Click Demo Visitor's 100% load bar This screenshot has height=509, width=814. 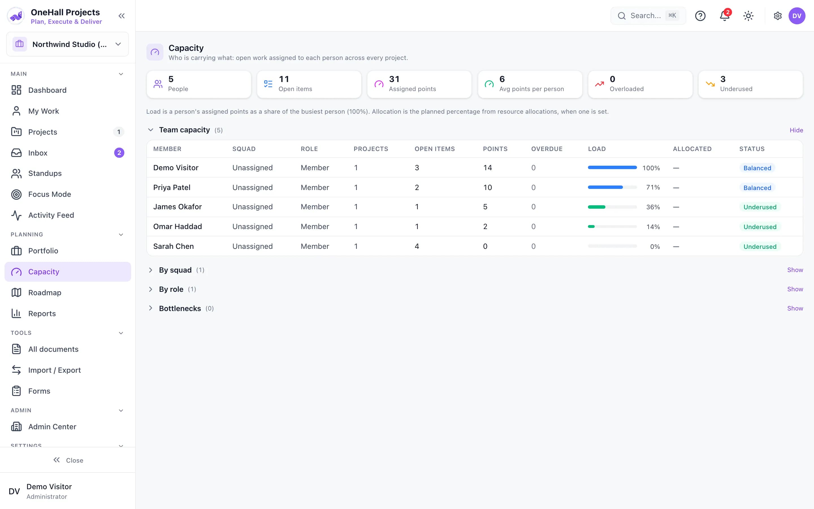(612, 168)
